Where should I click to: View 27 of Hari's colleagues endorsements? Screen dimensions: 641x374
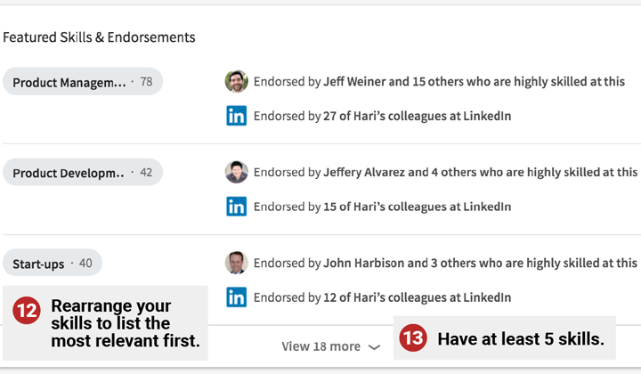pyautogui.click(x=417, y=116)
